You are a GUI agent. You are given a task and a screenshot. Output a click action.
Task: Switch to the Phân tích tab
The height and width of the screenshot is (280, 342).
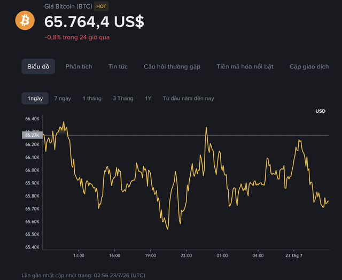(x=79, y=66)
